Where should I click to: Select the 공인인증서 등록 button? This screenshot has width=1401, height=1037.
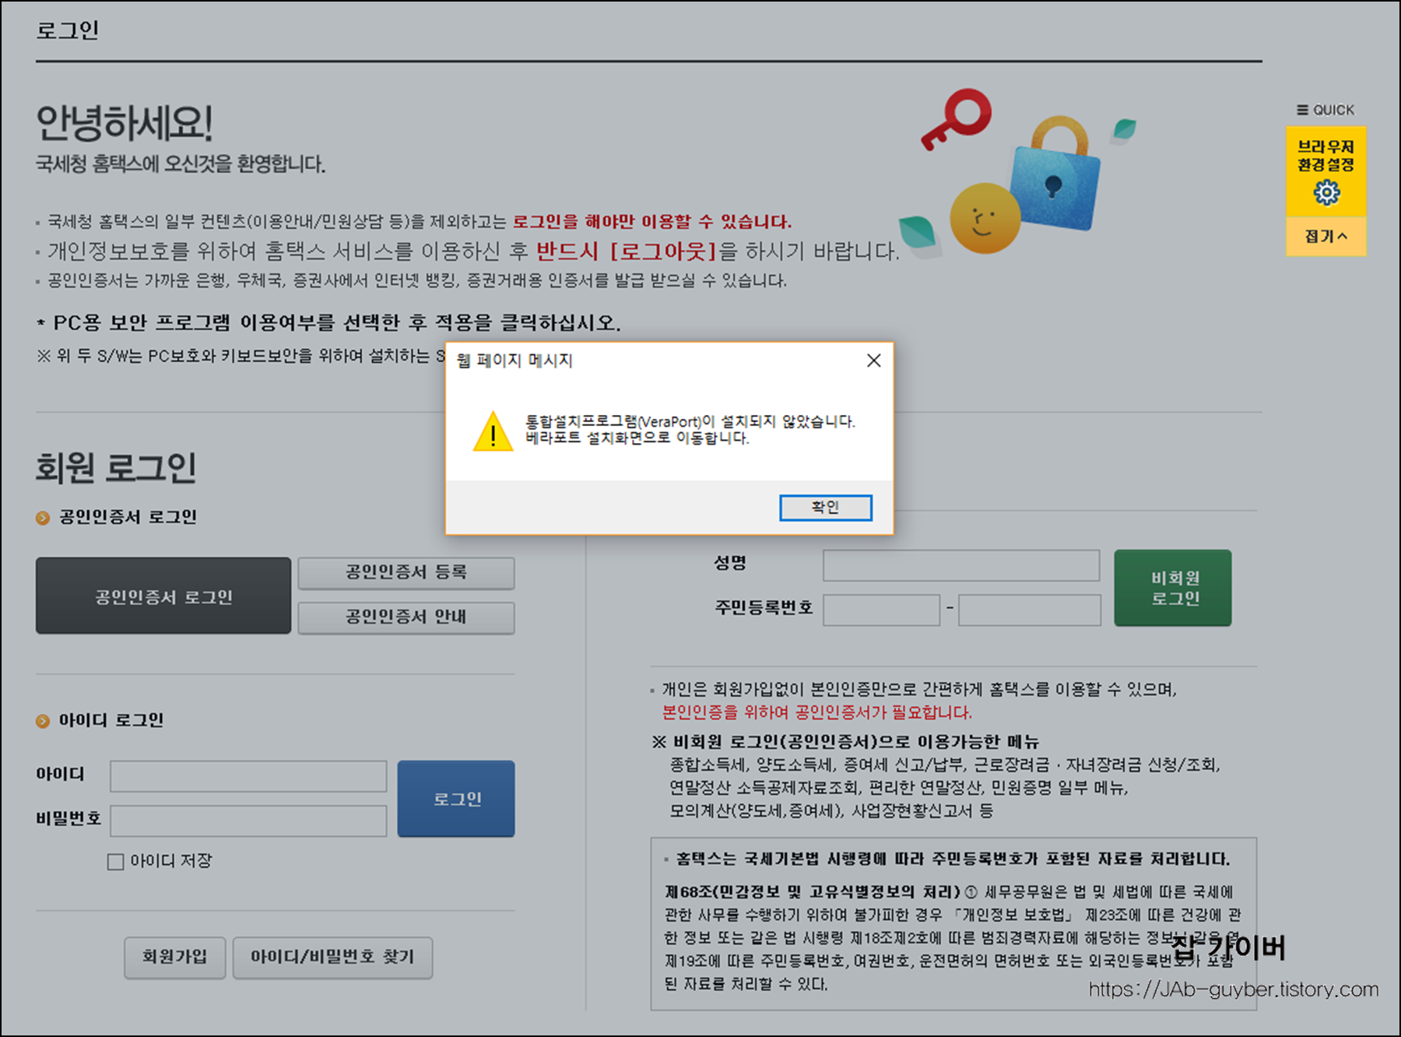pyautogui.click(x=406, y=573)
